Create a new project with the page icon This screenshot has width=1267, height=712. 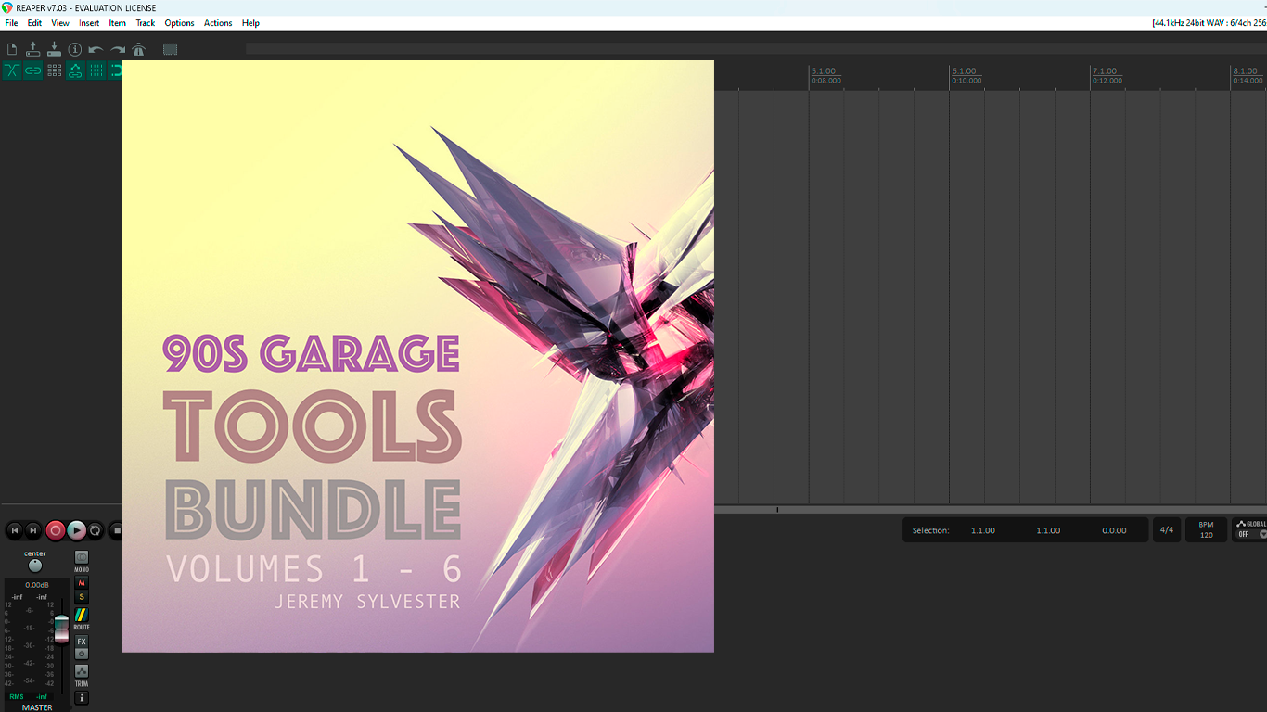[12, 49]
